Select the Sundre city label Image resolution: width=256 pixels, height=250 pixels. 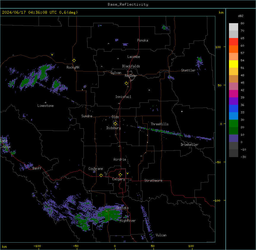pyautogui.click(x=87, y=116)
